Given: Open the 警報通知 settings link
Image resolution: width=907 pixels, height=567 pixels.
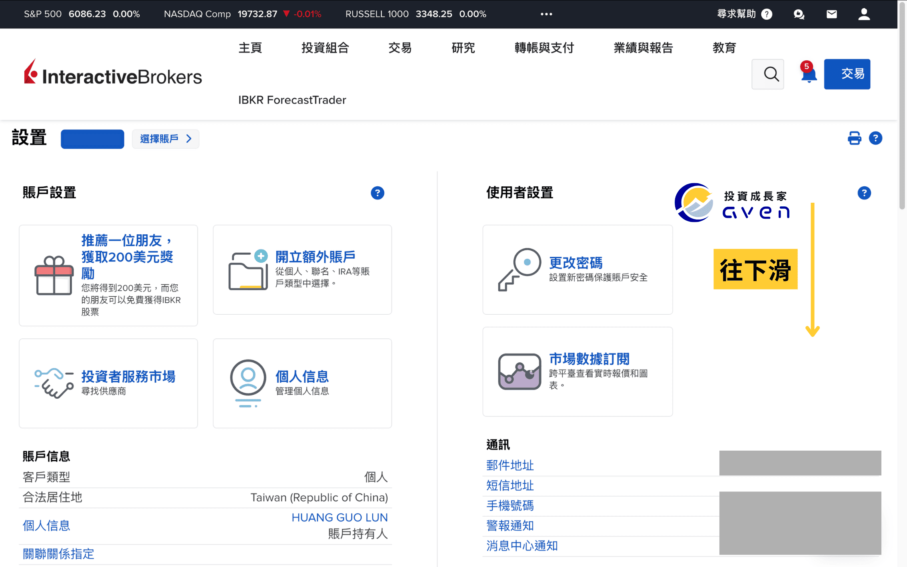Looking at the screenshot, I should 509,525.
